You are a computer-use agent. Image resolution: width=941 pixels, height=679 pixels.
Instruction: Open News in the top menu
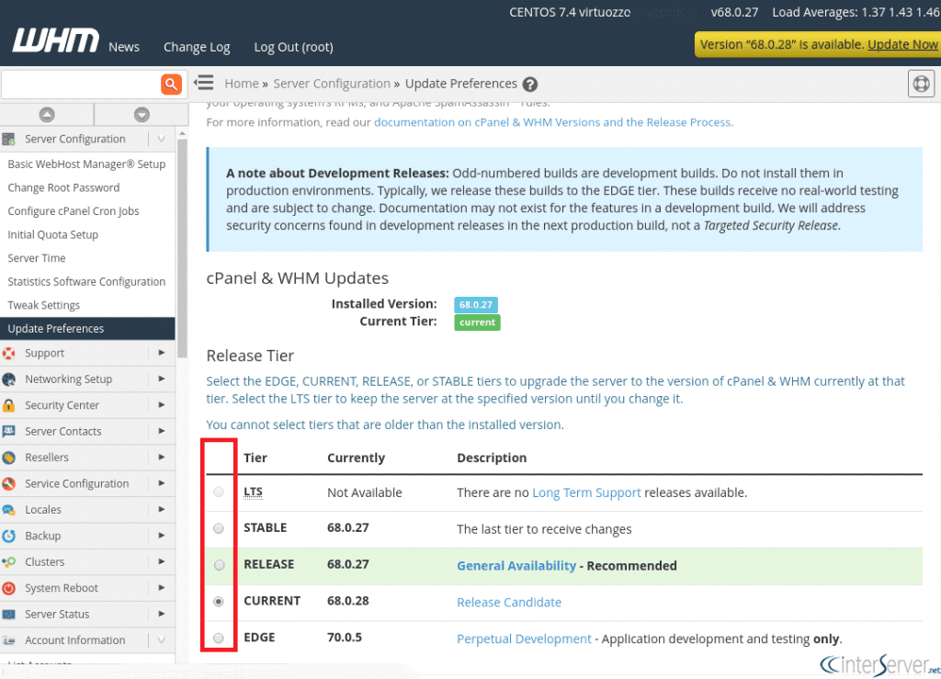click(124, 47)
